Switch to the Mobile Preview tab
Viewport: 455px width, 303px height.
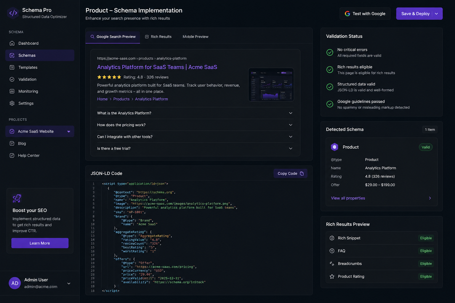196,37
